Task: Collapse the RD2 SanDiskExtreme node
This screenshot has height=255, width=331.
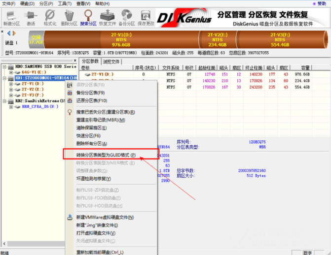Action: click(x=4, y=101)
